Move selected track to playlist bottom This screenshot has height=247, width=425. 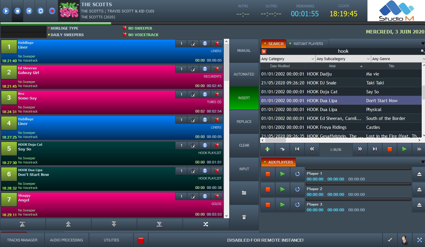pos(160,224)
